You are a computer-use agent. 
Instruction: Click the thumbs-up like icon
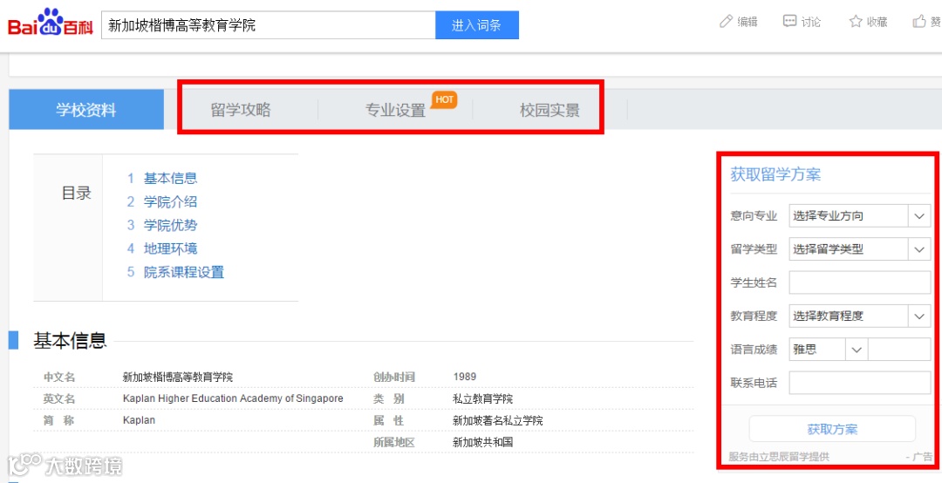pyautogui.click(x=919, y=22)
